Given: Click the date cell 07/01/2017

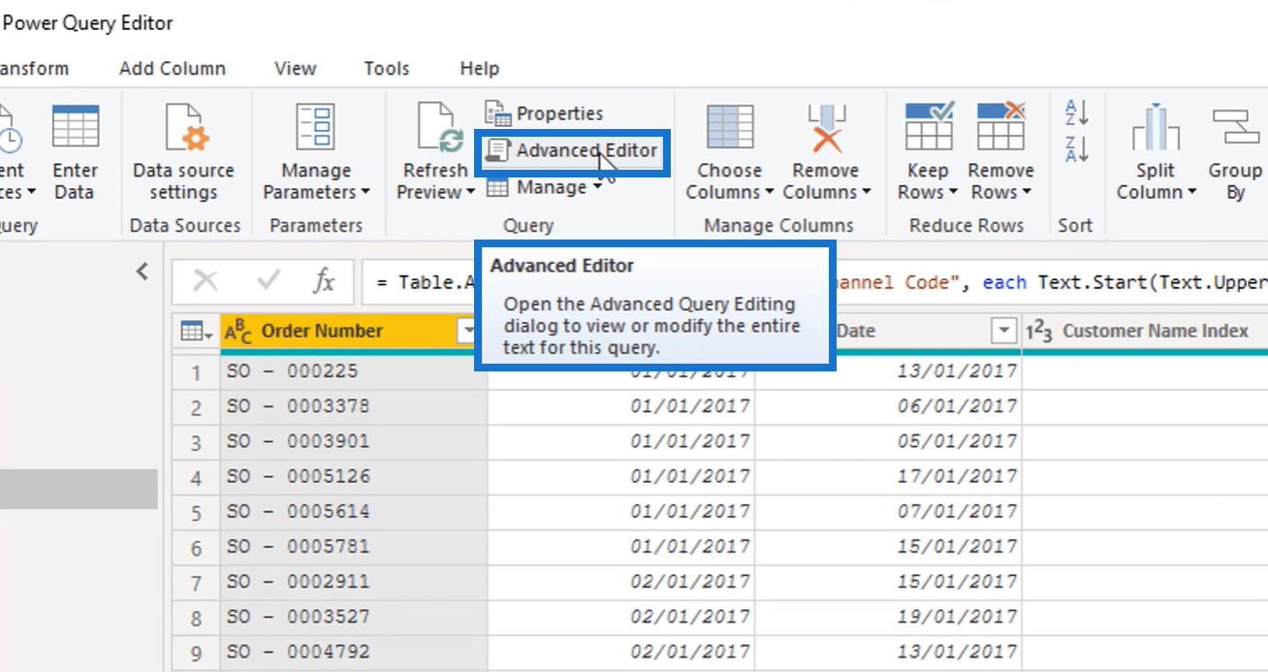Looking at the screenshot, I should coord(888,511).
